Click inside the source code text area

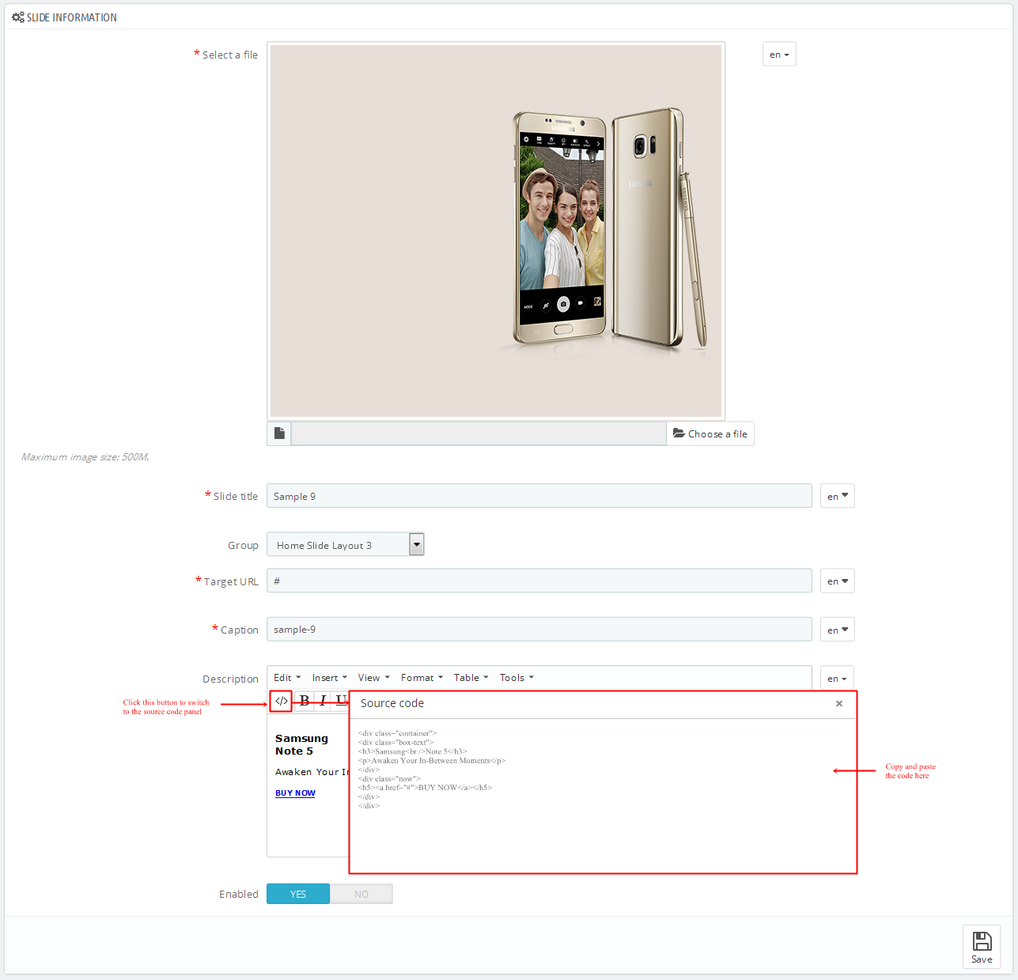tap(603, 795)
